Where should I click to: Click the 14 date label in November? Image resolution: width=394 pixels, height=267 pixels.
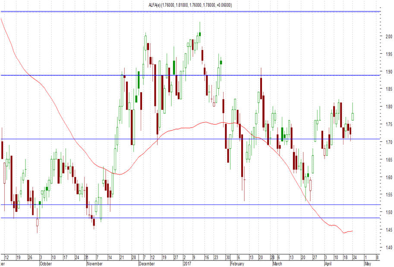(110, 258)
